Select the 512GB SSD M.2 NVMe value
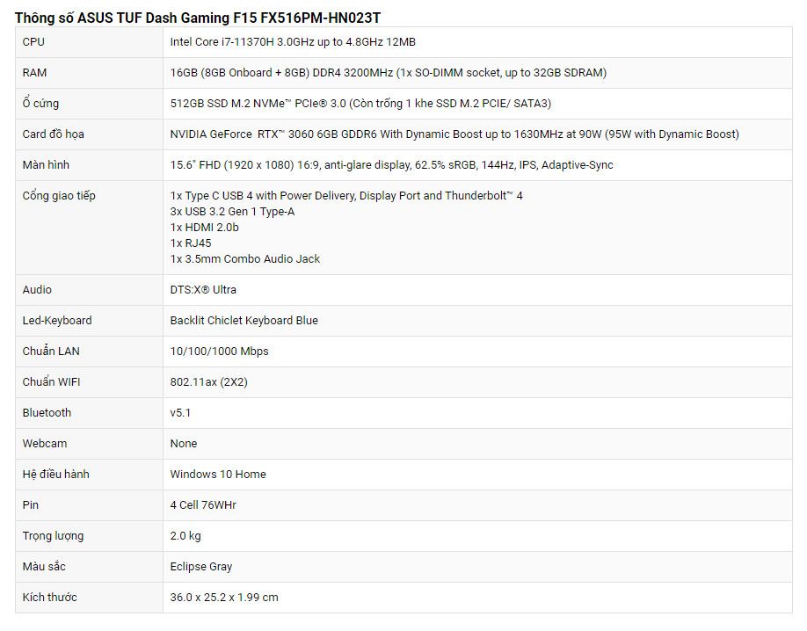The width and height of the screenshot is (807, 631). (x=360, y=103)
